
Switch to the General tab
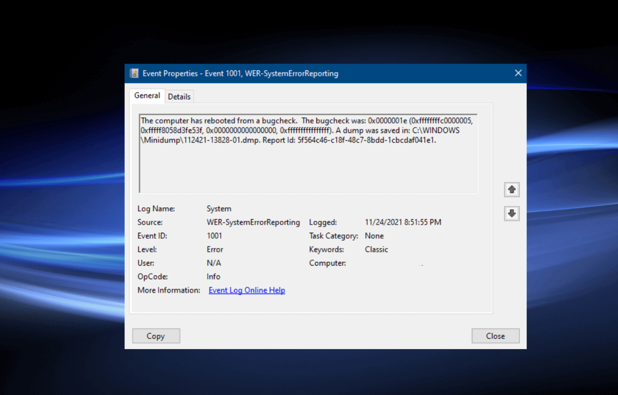point(147,96)
